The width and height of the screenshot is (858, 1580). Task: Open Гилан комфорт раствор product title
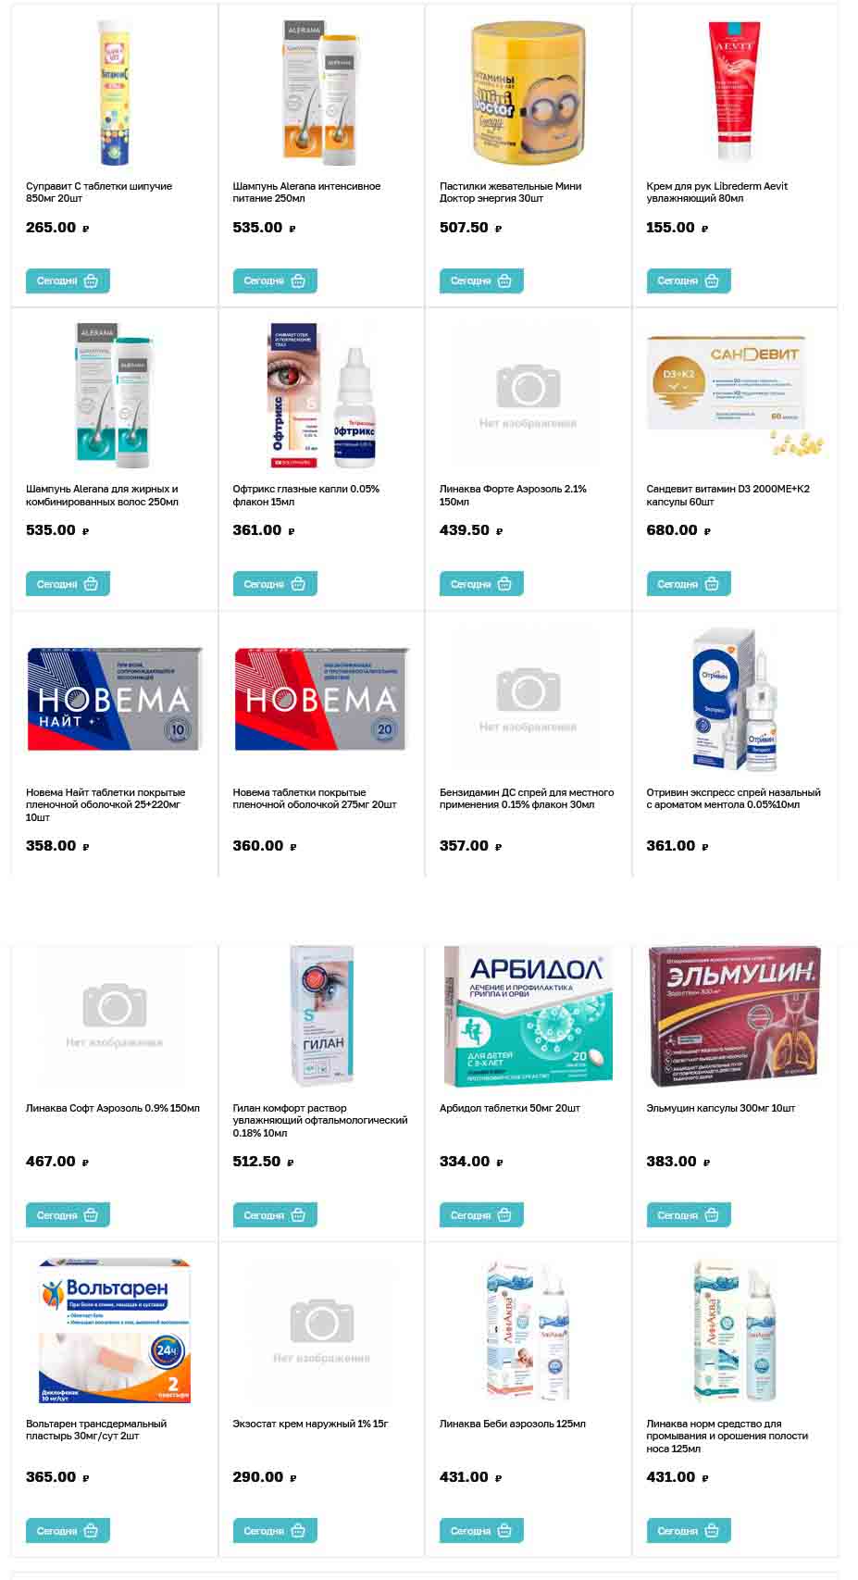coord(320,1120)
